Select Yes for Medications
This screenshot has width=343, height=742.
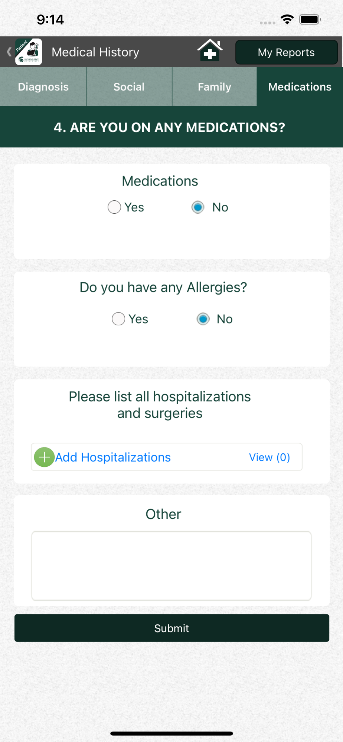(114, 207)
